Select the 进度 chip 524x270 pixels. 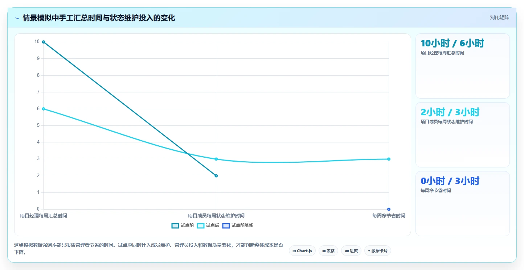click(x=351, y=251)
